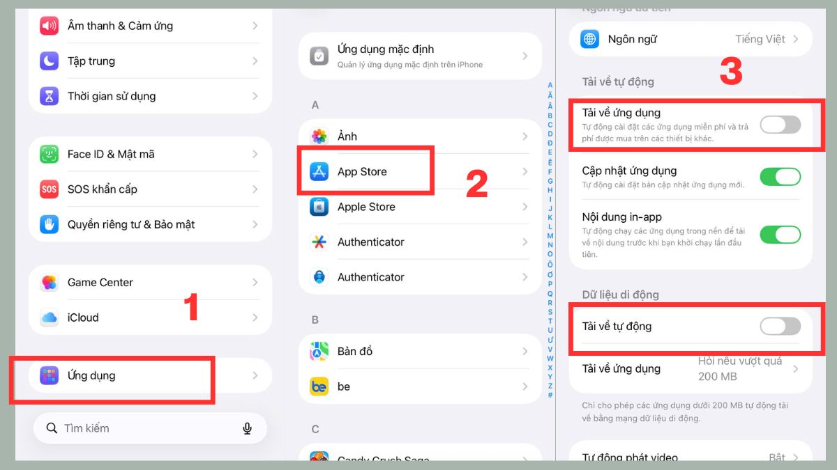Open Apple Store settings row
This screenshot has height=470, width=837.
pos(420,207)
